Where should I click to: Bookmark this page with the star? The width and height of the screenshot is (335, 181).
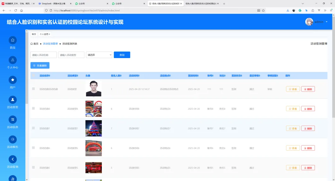(x=263, y=11)
